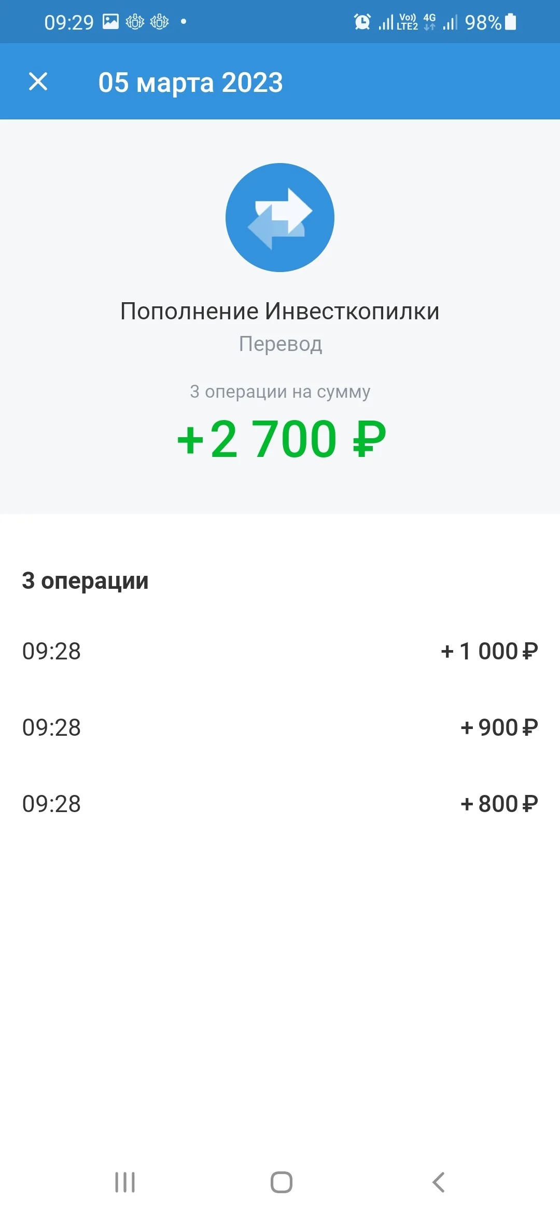Open the +800 ₽ operation entry
Screen dimensions: 560x1215
(x=280, y=804)
